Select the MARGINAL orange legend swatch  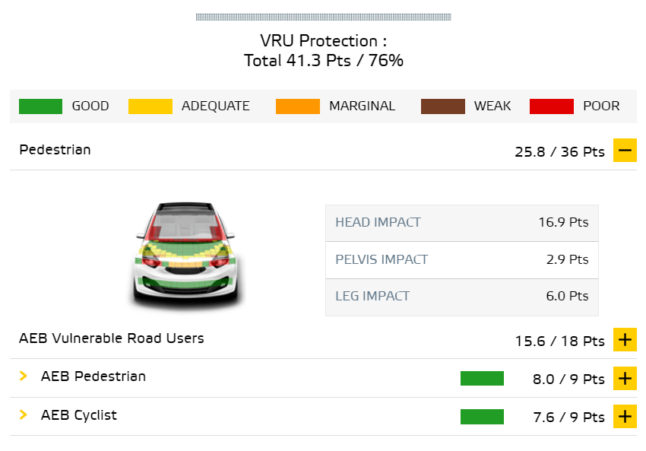[x=298, y=106]
